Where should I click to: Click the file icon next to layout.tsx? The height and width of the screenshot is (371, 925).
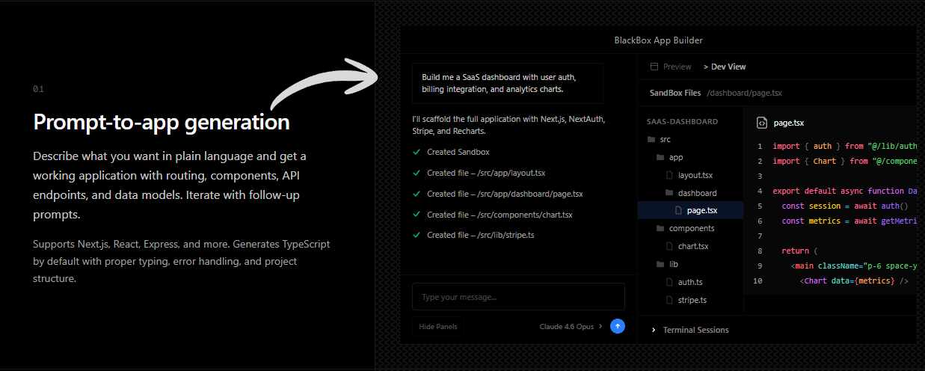point(670,175)
